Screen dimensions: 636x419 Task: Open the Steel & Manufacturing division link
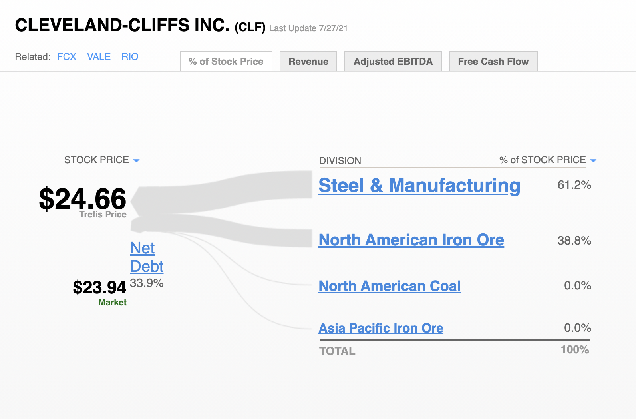419,186
